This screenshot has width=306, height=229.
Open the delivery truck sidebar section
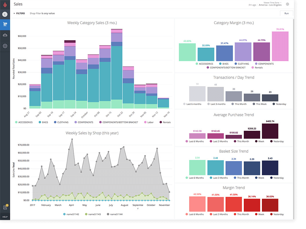click(x=4, y=35)
